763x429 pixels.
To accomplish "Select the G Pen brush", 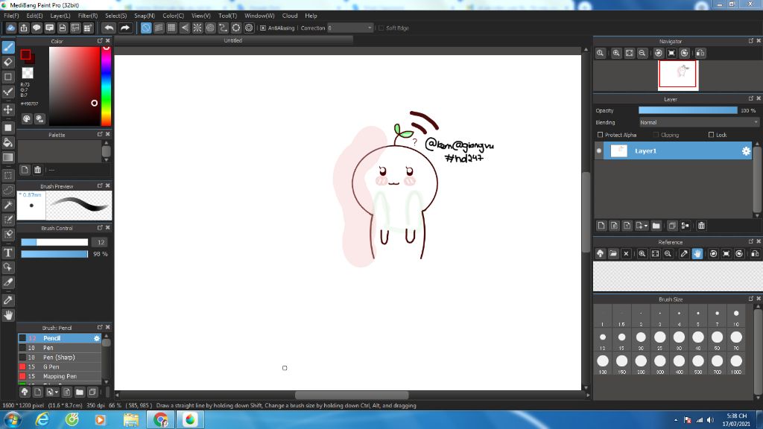I will pyautogui.click(x=52, y=367).
